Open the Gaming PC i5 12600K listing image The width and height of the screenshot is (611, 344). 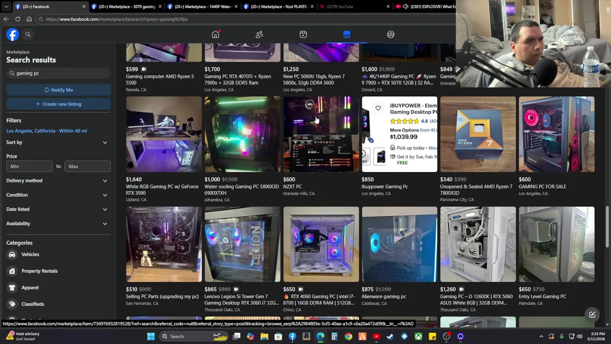(x=478, y=244)
